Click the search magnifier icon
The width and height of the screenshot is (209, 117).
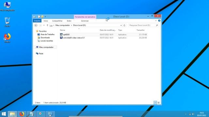pos(157,25)
